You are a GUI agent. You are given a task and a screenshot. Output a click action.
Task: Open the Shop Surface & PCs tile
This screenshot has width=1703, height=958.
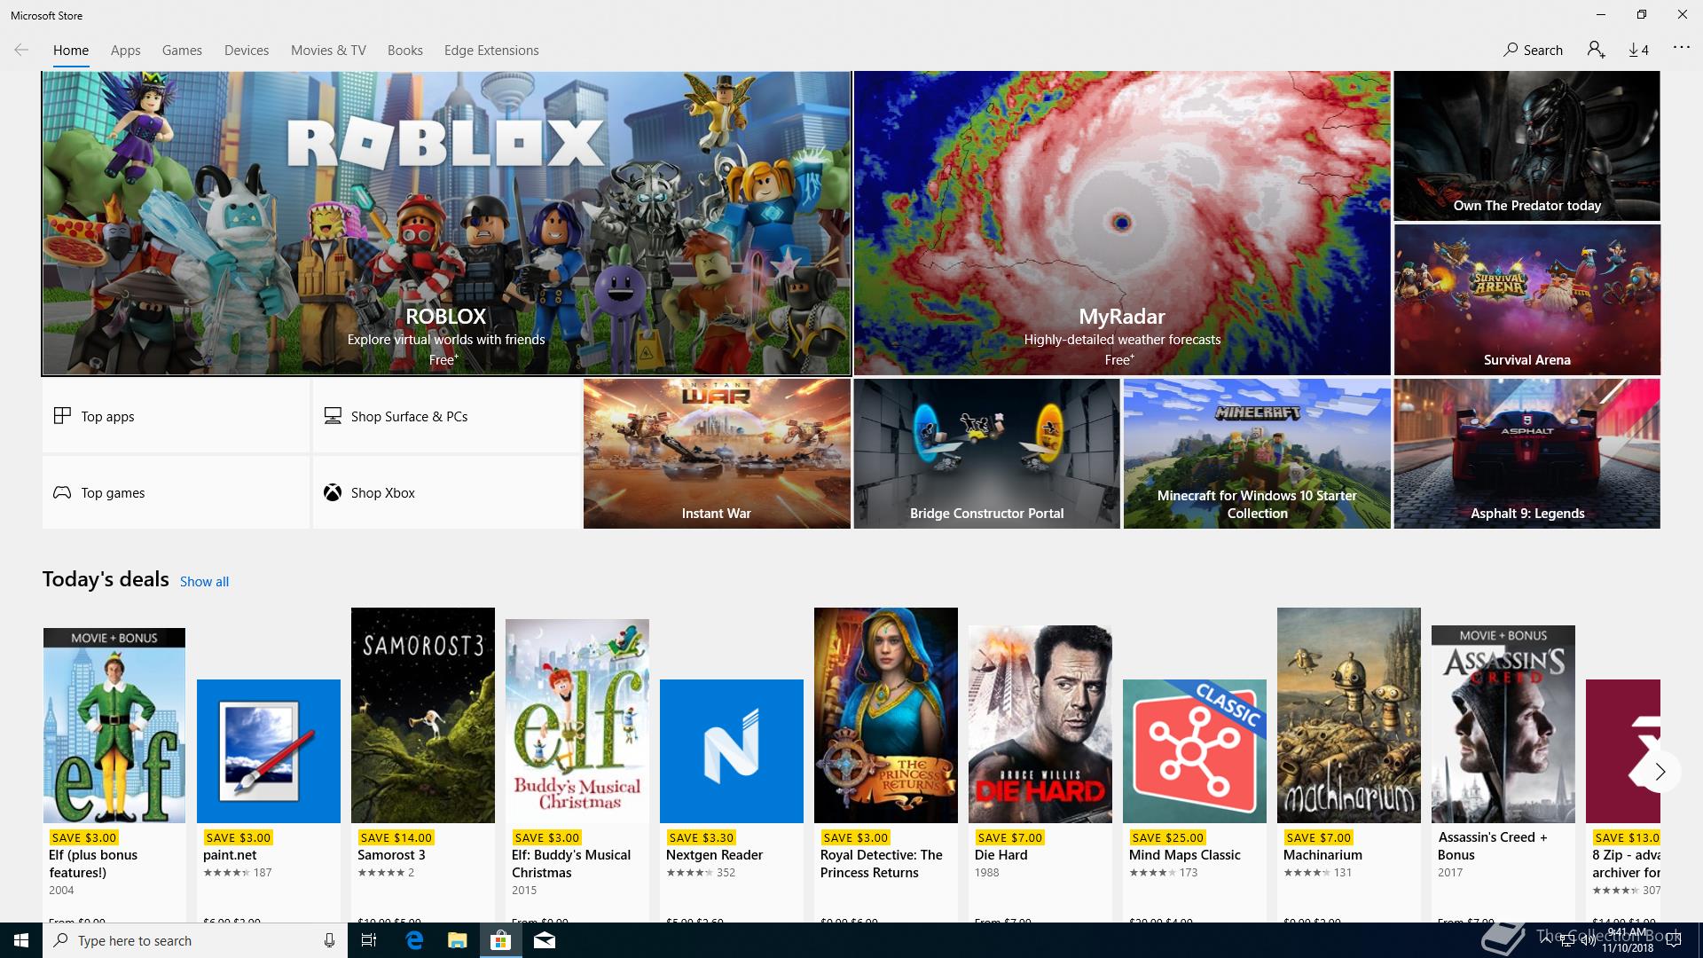pos(446,415)
